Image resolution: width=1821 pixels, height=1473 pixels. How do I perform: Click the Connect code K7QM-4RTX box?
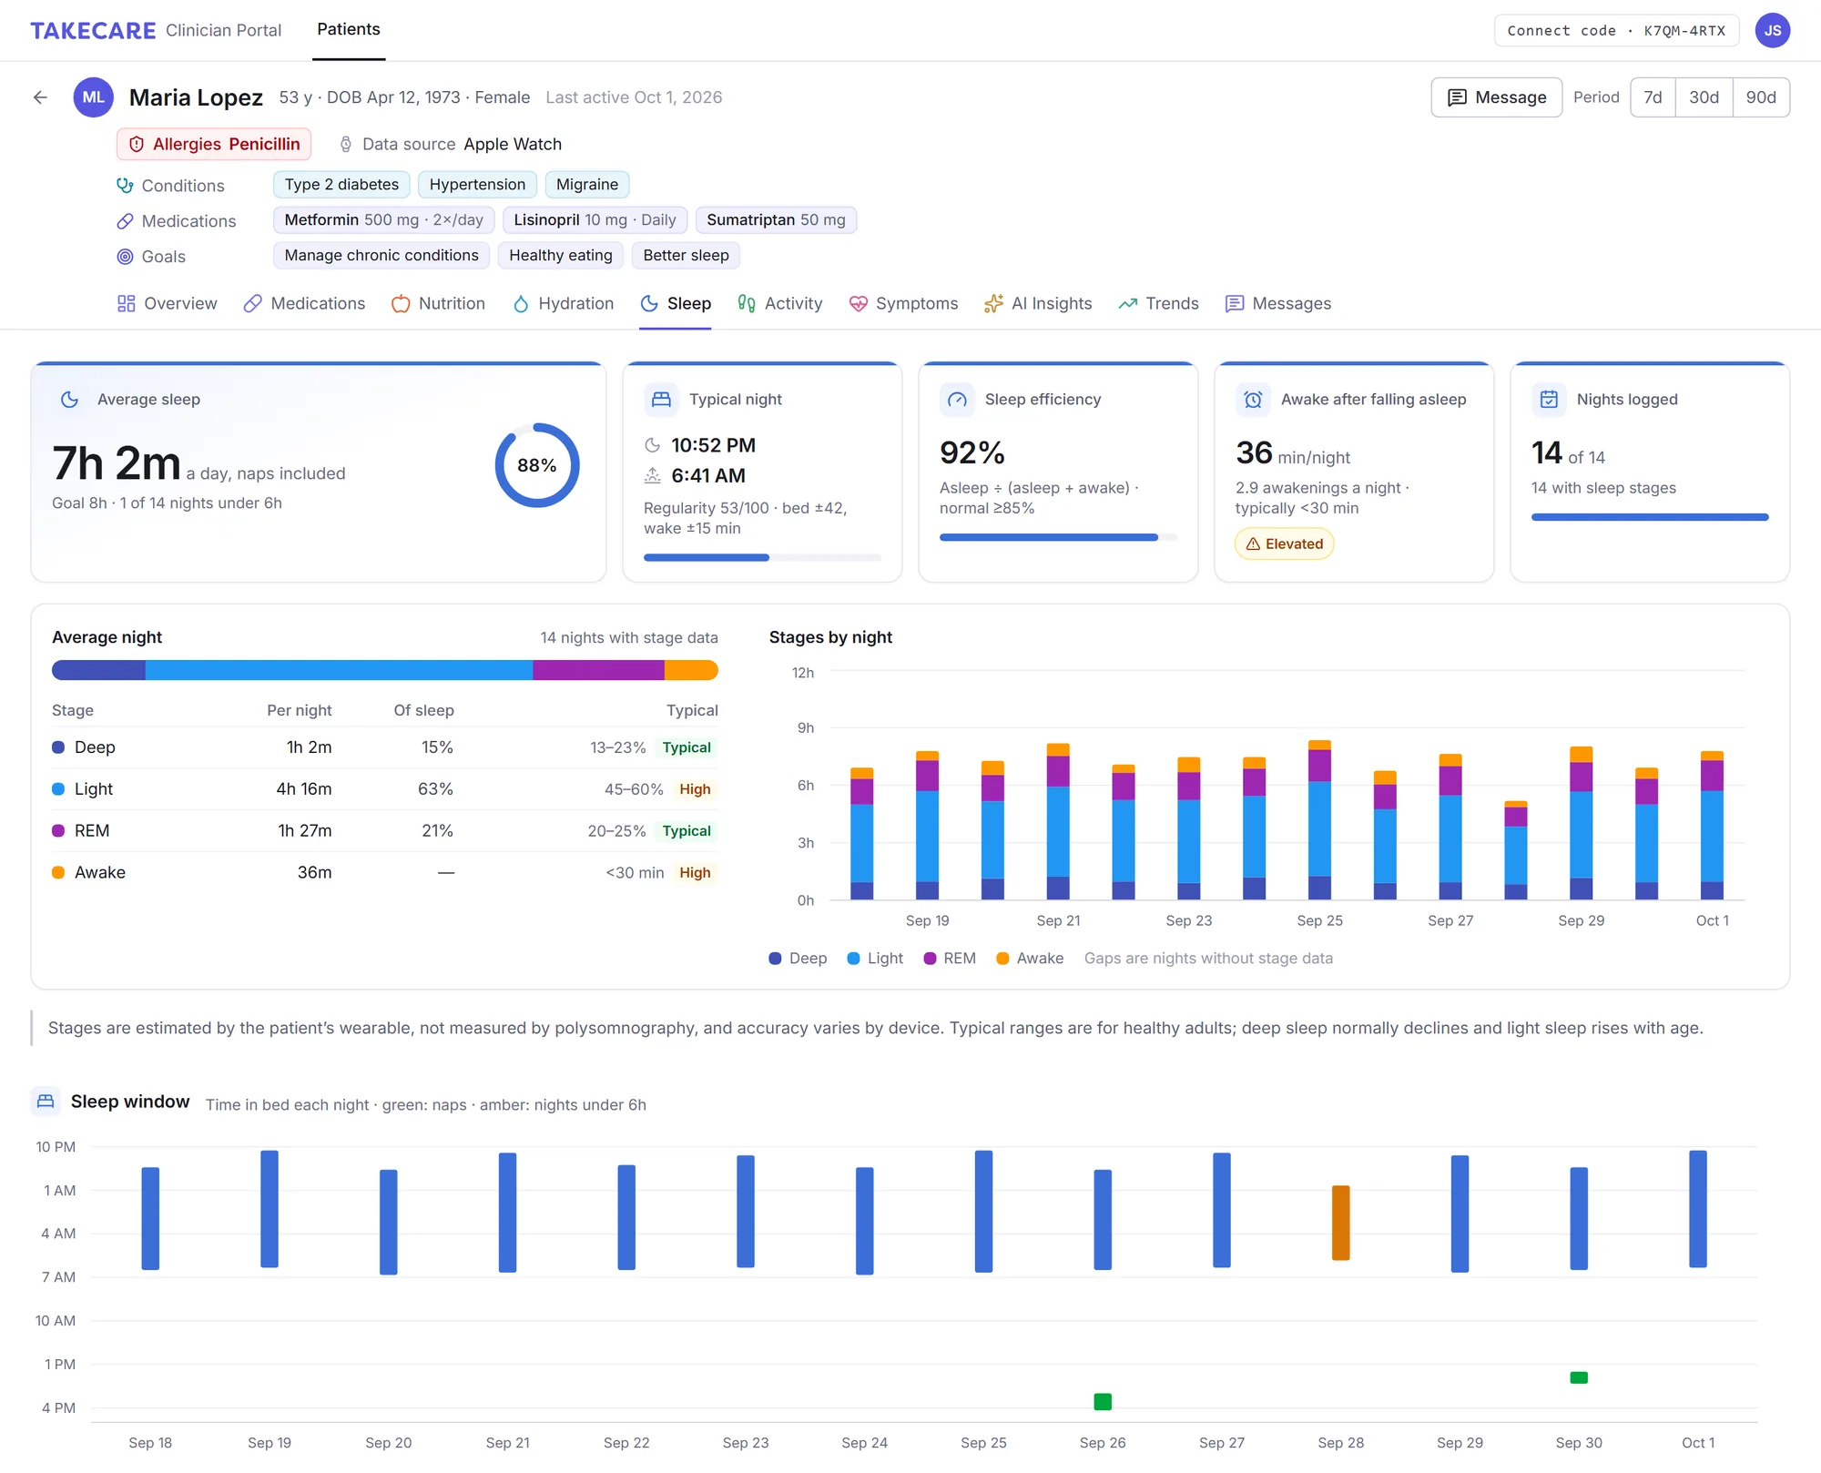click(x=1616, y=31)
